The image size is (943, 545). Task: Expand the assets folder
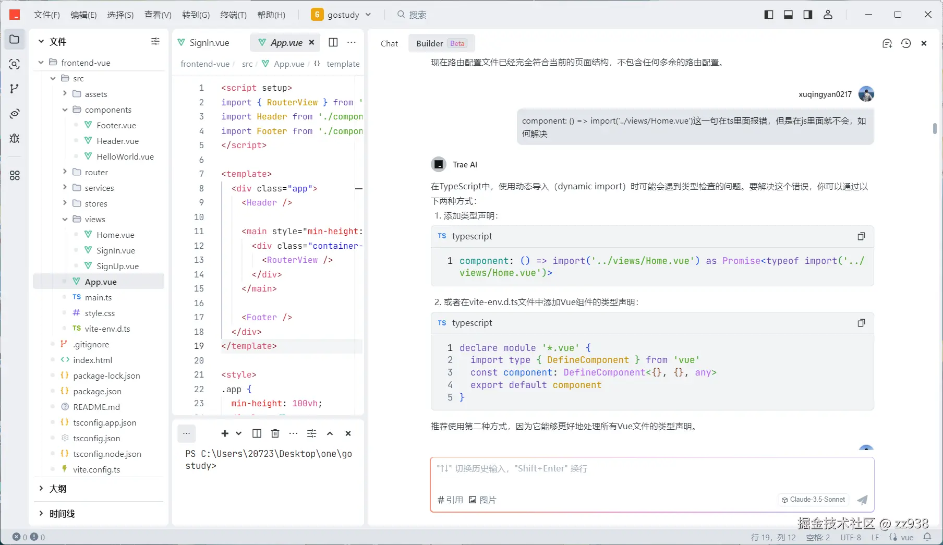[65, 94]
